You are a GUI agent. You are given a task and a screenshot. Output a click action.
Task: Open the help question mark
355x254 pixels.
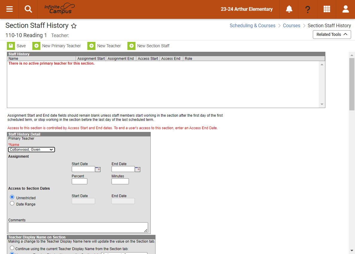pyautogui.click(x=307, y=9)
